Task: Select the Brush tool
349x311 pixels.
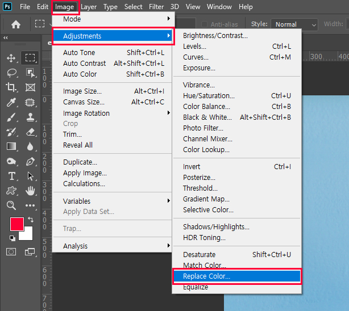Action: (x=11, y=117)
